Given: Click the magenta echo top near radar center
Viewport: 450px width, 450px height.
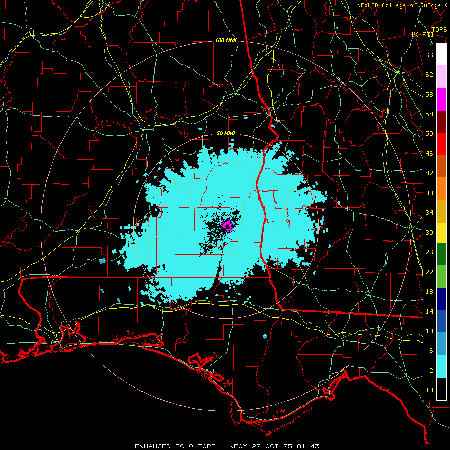Looking at the screenshot, I should [x=227, y=225].
